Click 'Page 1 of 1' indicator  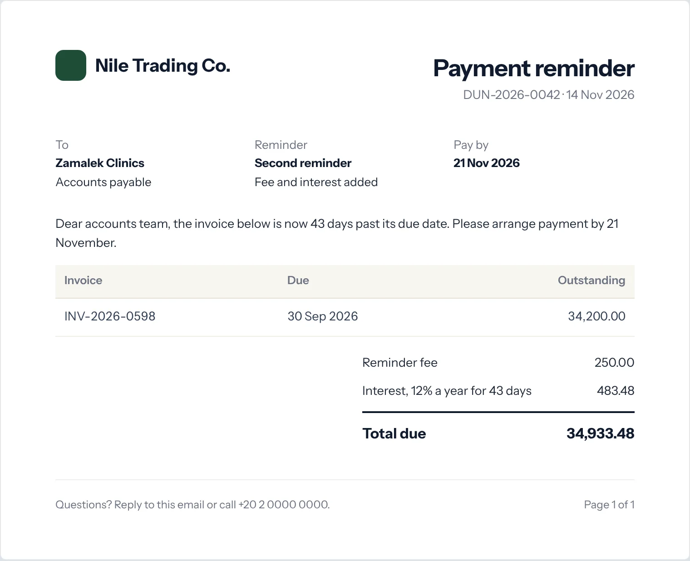(609, 505)
